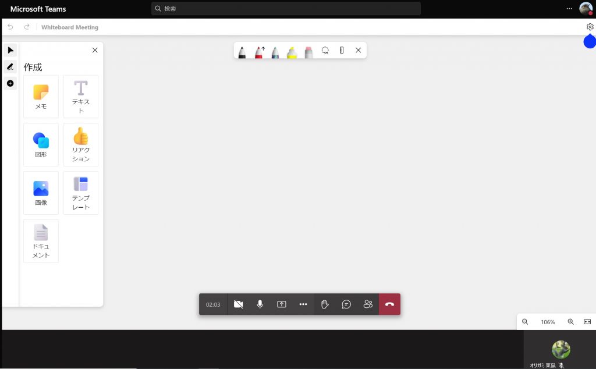
Task: Hang up the call
Action: 389,304
